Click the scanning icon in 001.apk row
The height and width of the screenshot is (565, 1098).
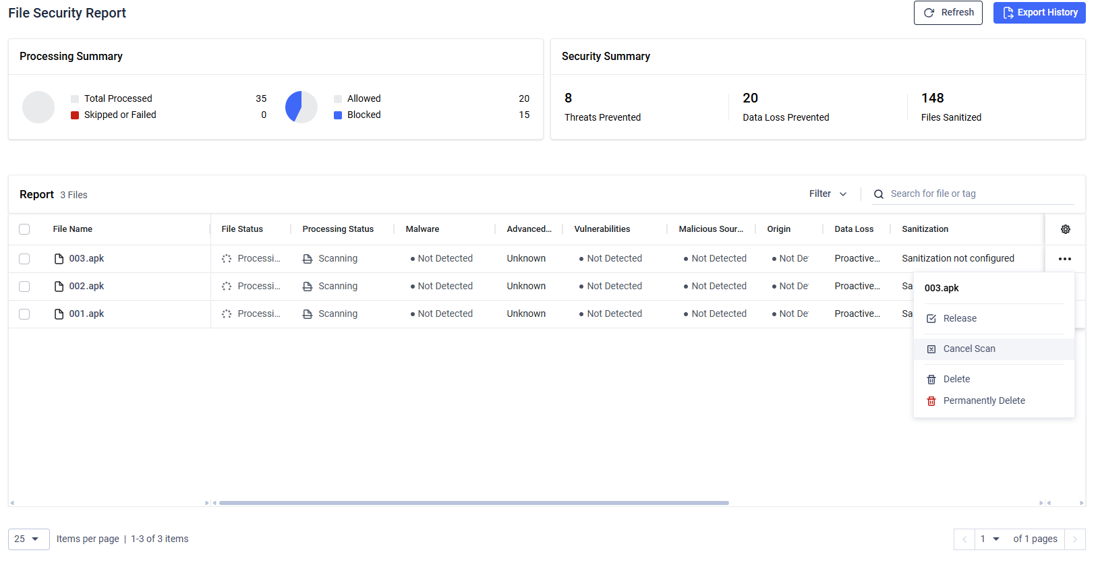tap(308, 314)
